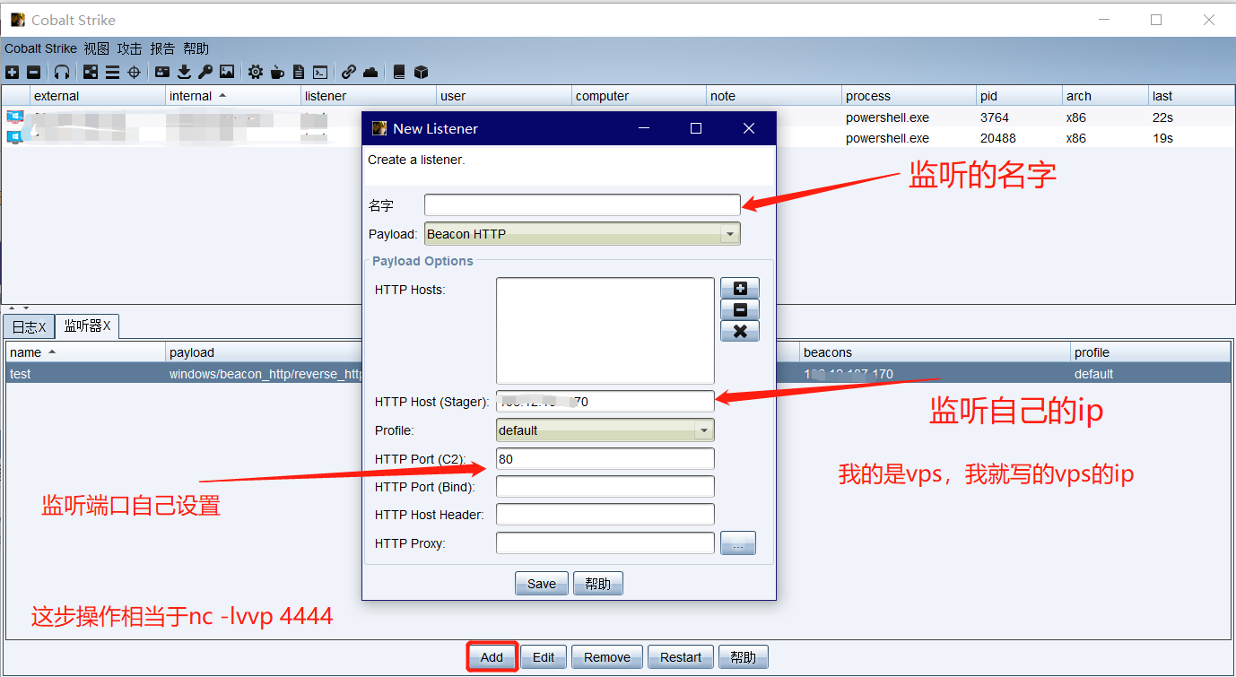Sort sessions by pid column

[1019, 96]
